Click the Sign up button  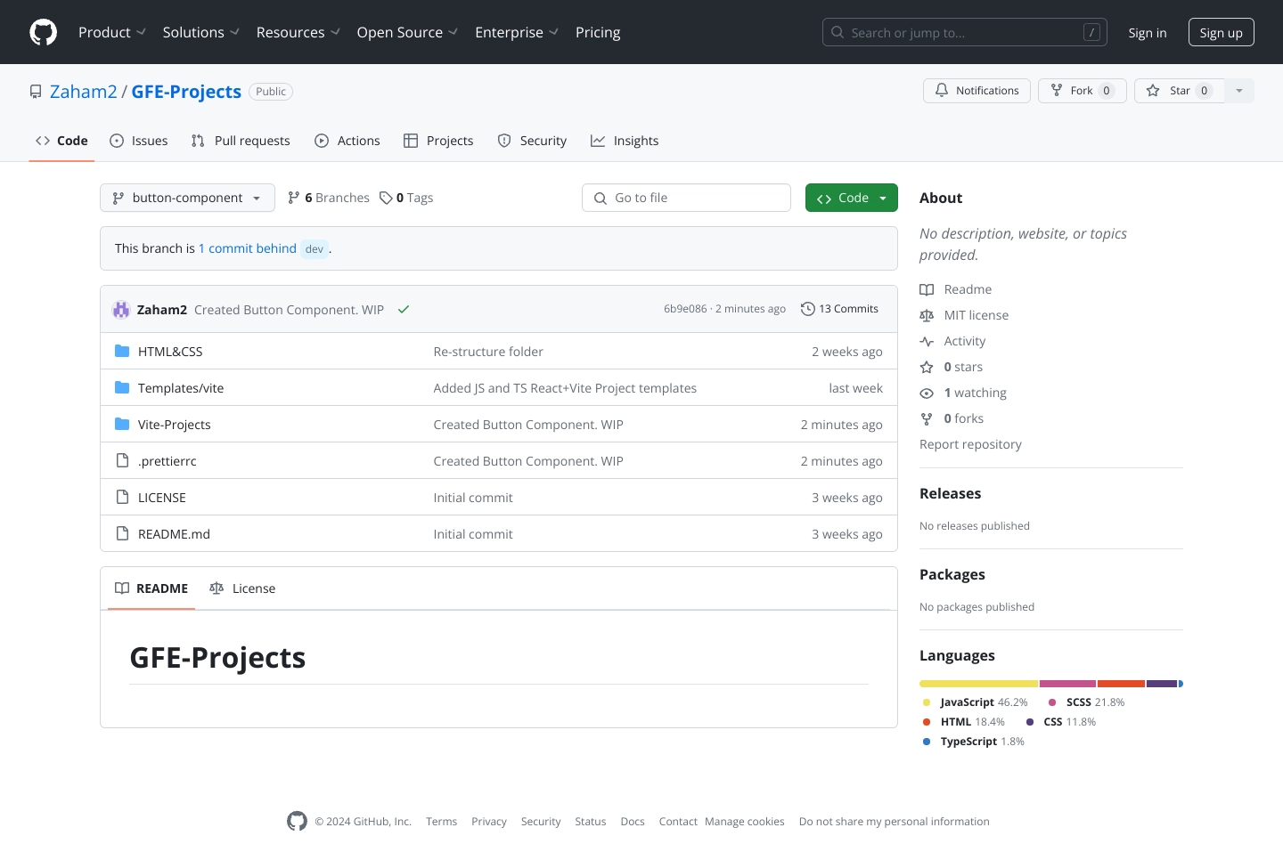pyautogui.click(x=1221, y=32)
